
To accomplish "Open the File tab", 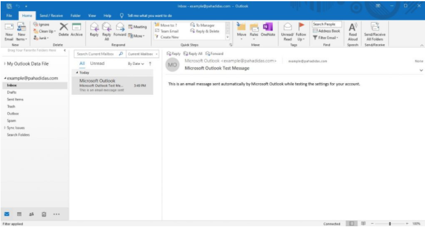I will tap(9, 16).
